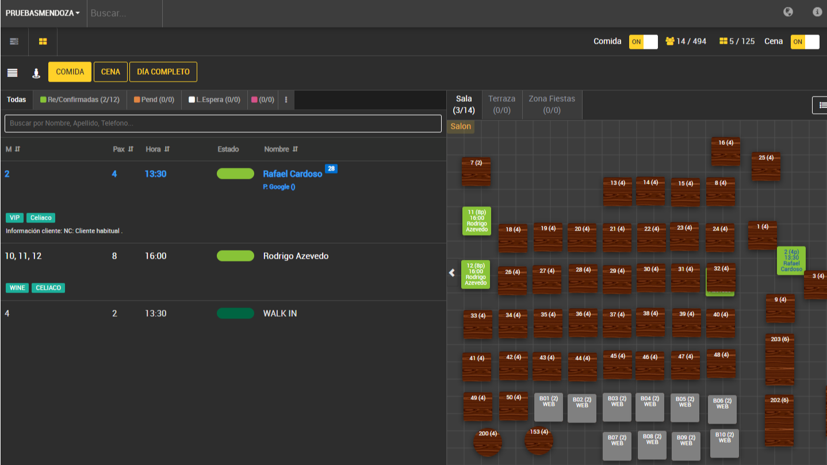827x465 pixels.
Task: Click the hamburger lines icon beside Comida
Action: [x=12, y=72]
